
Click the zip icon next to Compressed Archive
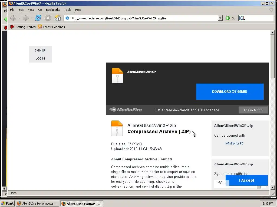click(x=117, y=128)
